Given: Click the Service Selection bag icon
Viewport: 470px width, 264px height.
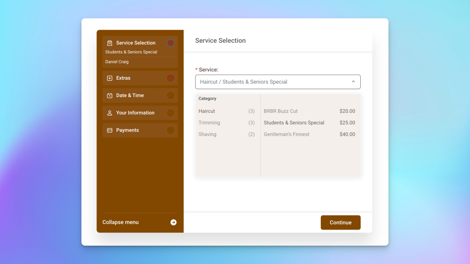Looking at the screenshot, I should pyautogui.click(x=110, y=43).
